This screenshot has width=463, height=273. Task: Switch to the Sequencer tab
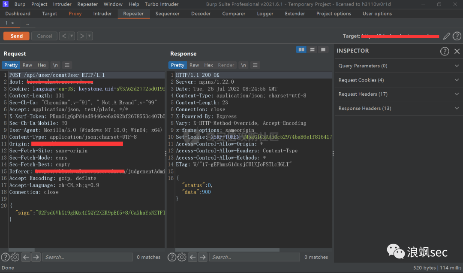coord(168,14)
